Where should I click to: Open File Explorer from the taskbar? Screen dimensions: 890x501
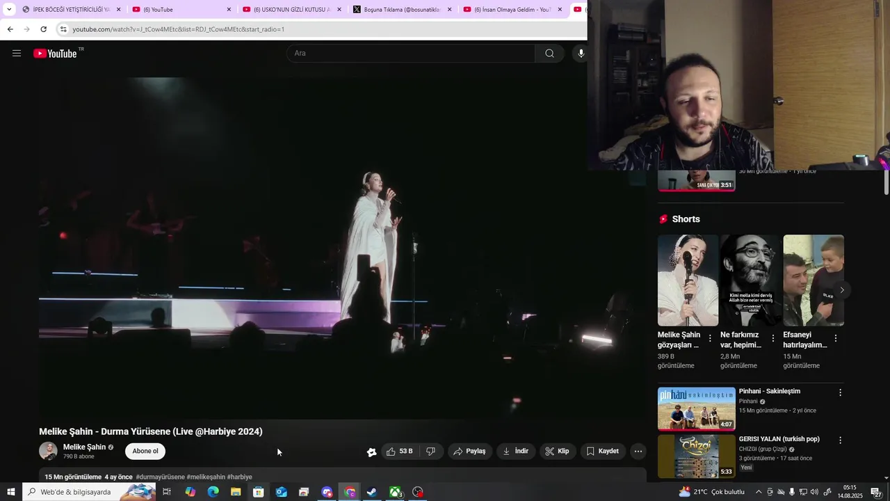point(236,492)
